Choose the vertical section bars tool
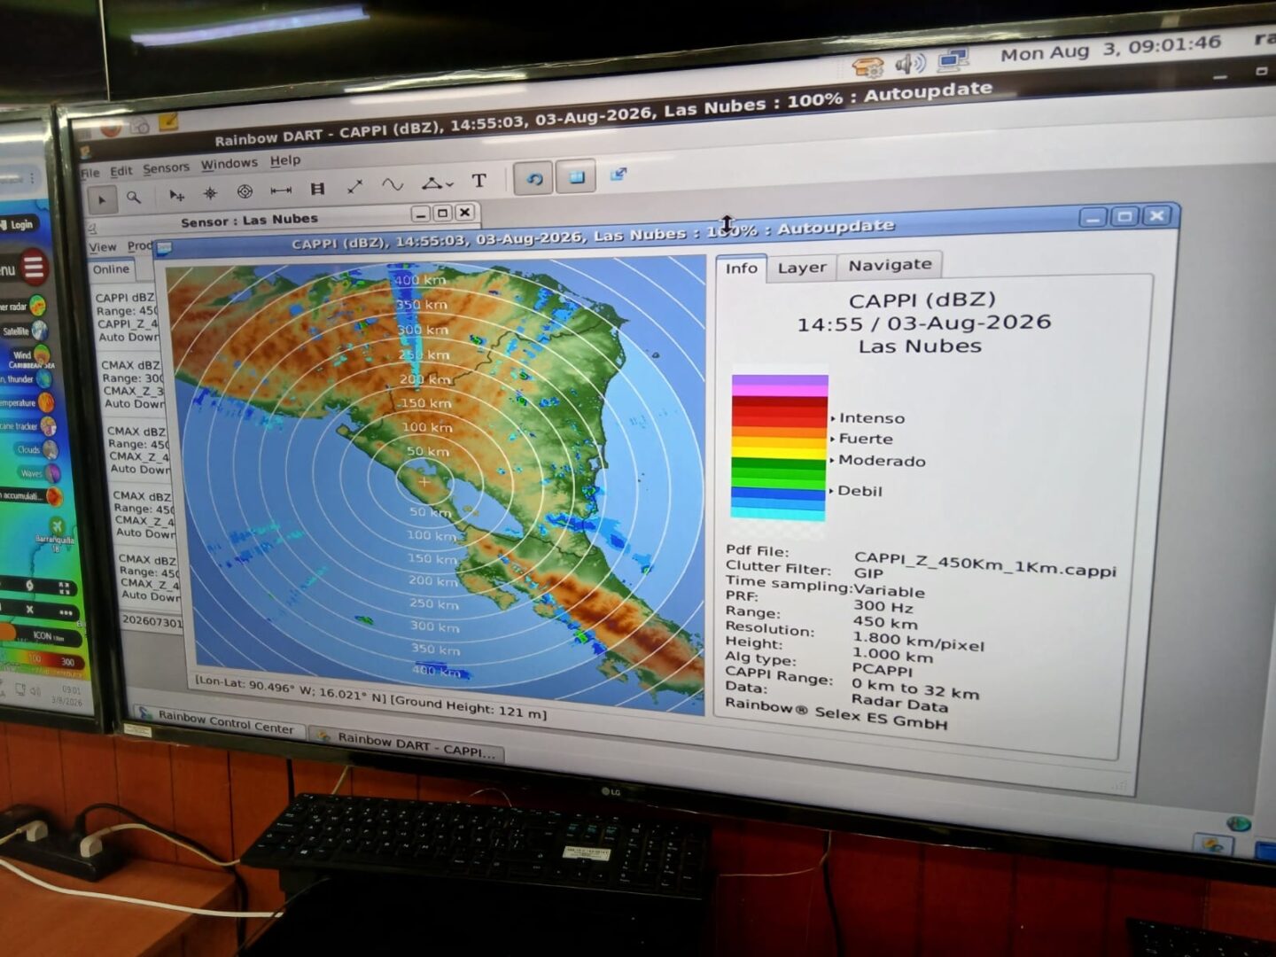The width and height of the screenshot is (1276, 957). pyautogui.click(x=317, y=188)
